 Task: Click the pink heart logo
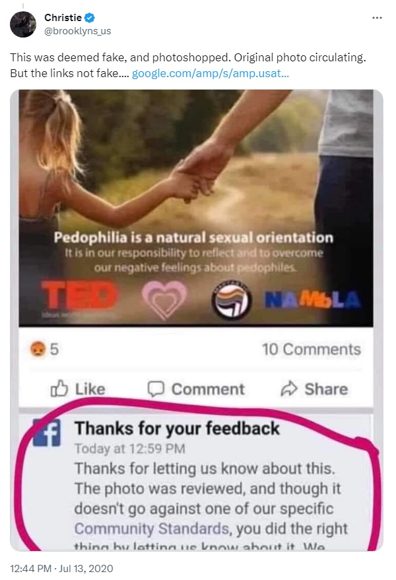tap(164, 299)
